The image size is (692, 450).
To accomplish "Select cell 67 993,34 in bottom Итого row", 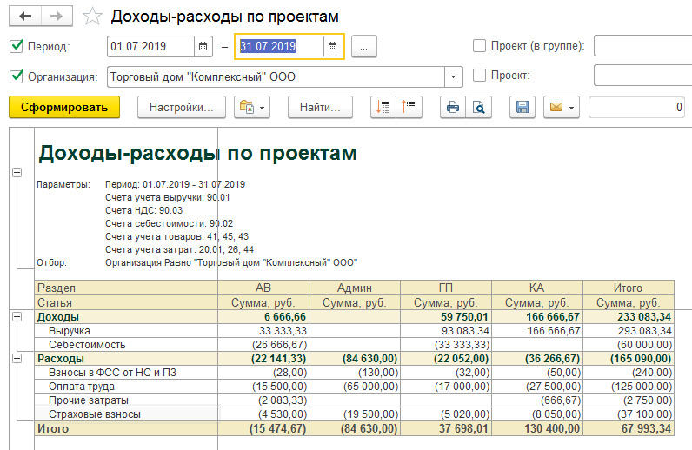I will tap(629, 428).
